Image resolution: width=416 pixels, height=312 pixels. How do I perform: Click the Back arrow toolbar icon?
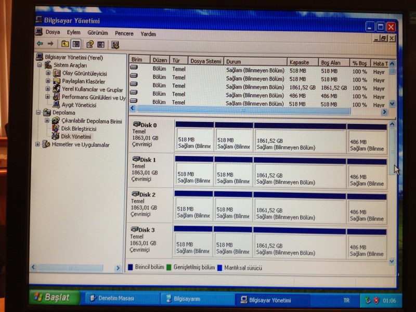tap(40, 44)
